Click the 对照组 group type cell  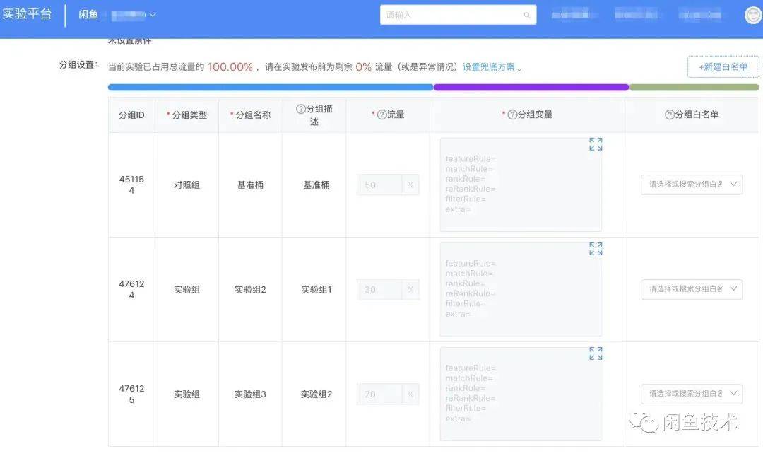(x=187, y=185)
